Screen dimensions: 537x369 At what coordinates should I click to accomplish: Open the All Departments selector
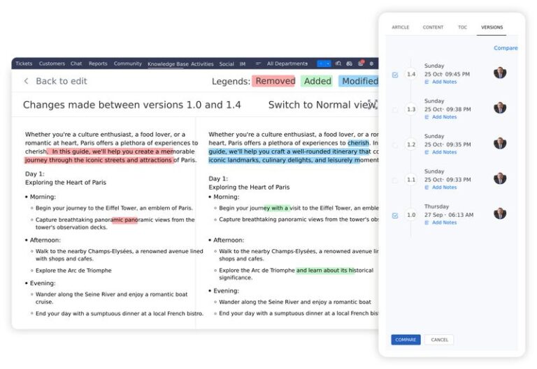pyautogui.click(x=287, y=63)
